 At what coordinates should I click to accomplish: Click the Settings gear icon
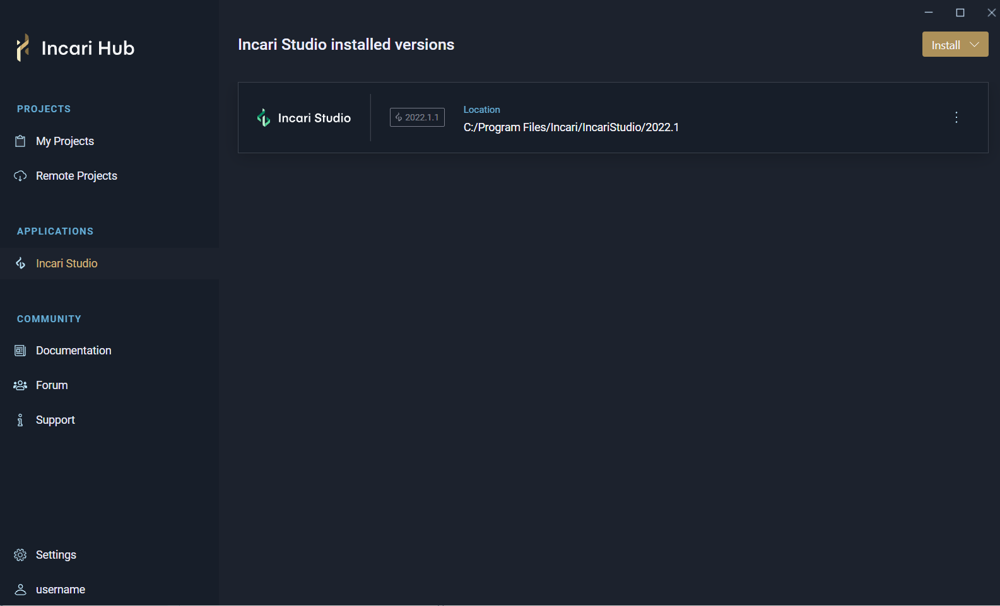pos(20,555)
